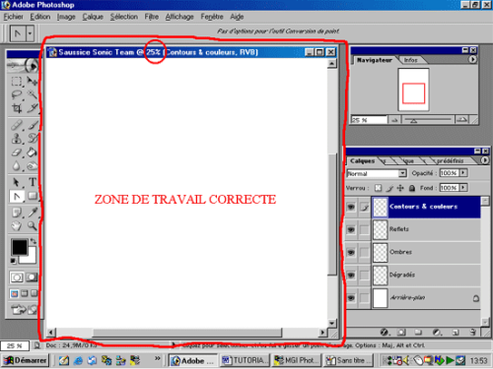Viewport: 493px width, 369px height.
Task: Toggle visibility of the Dégradés layer
Action: click(351, 275)
